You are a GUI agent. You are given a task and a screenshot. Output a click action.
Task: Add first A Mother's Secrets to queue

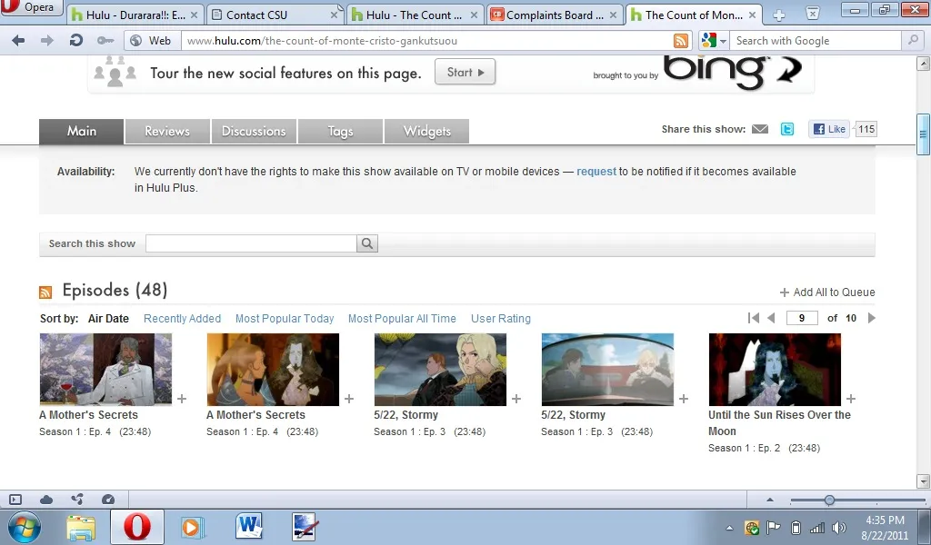182,399
